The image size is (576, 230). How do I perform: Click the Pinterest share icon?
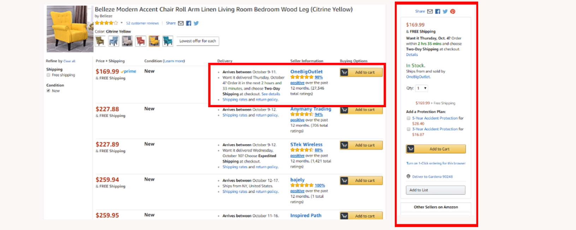(453, 11)
